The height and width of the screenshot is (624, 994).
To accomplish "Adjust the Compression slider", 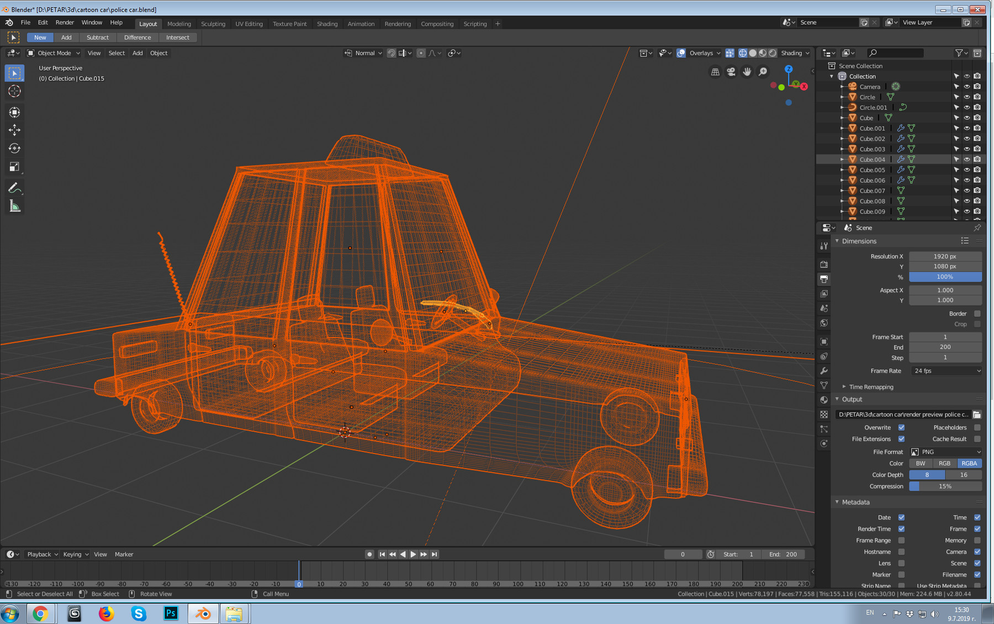I will click(x=945, y=486).
